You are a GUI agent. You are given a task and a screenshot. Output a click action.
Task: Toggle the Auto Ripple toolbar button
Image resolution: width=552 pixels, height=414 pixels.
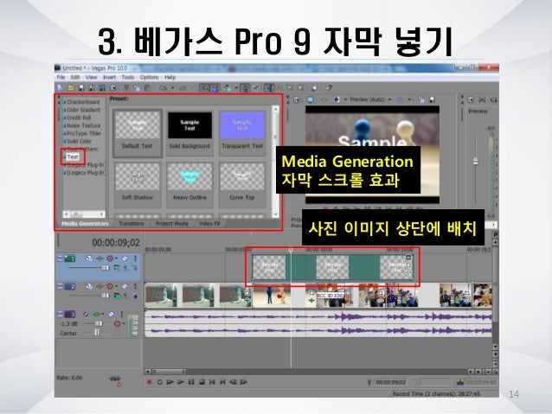click(x=227, y=87)
